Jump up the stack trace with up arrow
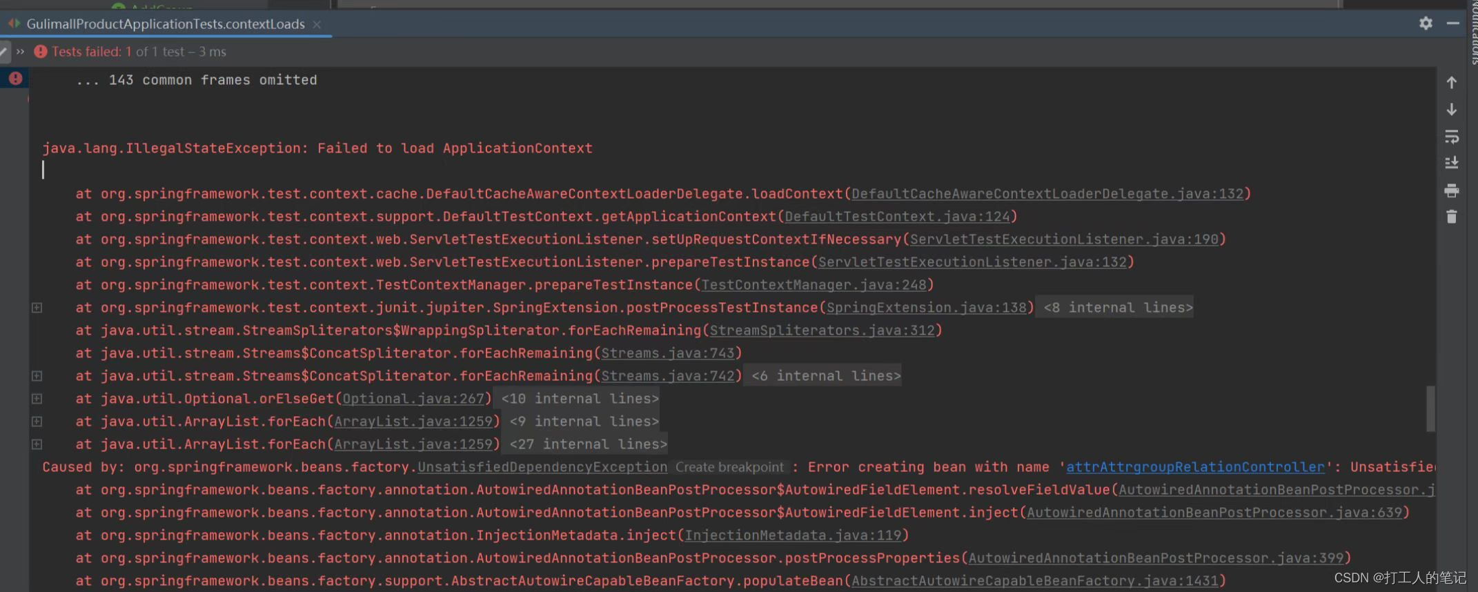Viewport: 1478px width, 592px height. pos(1452,83)
